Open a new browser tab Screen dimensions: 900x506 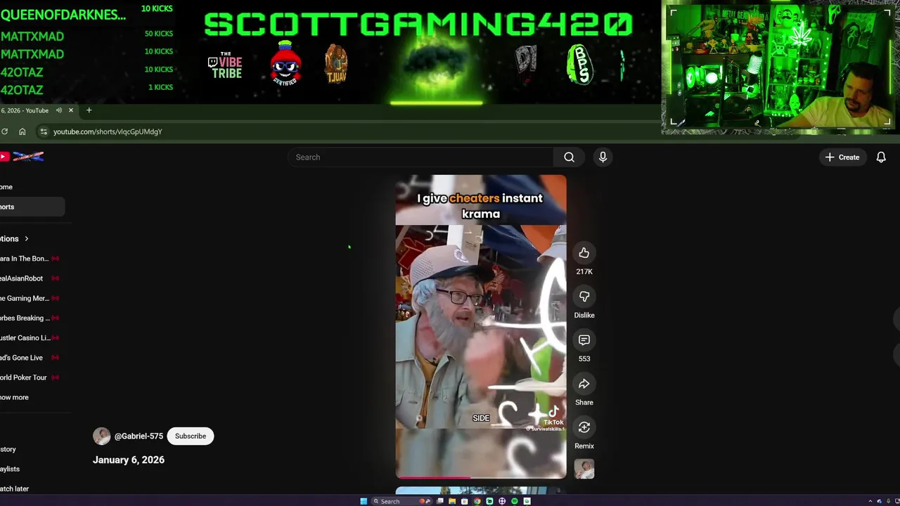pos(89,110)
